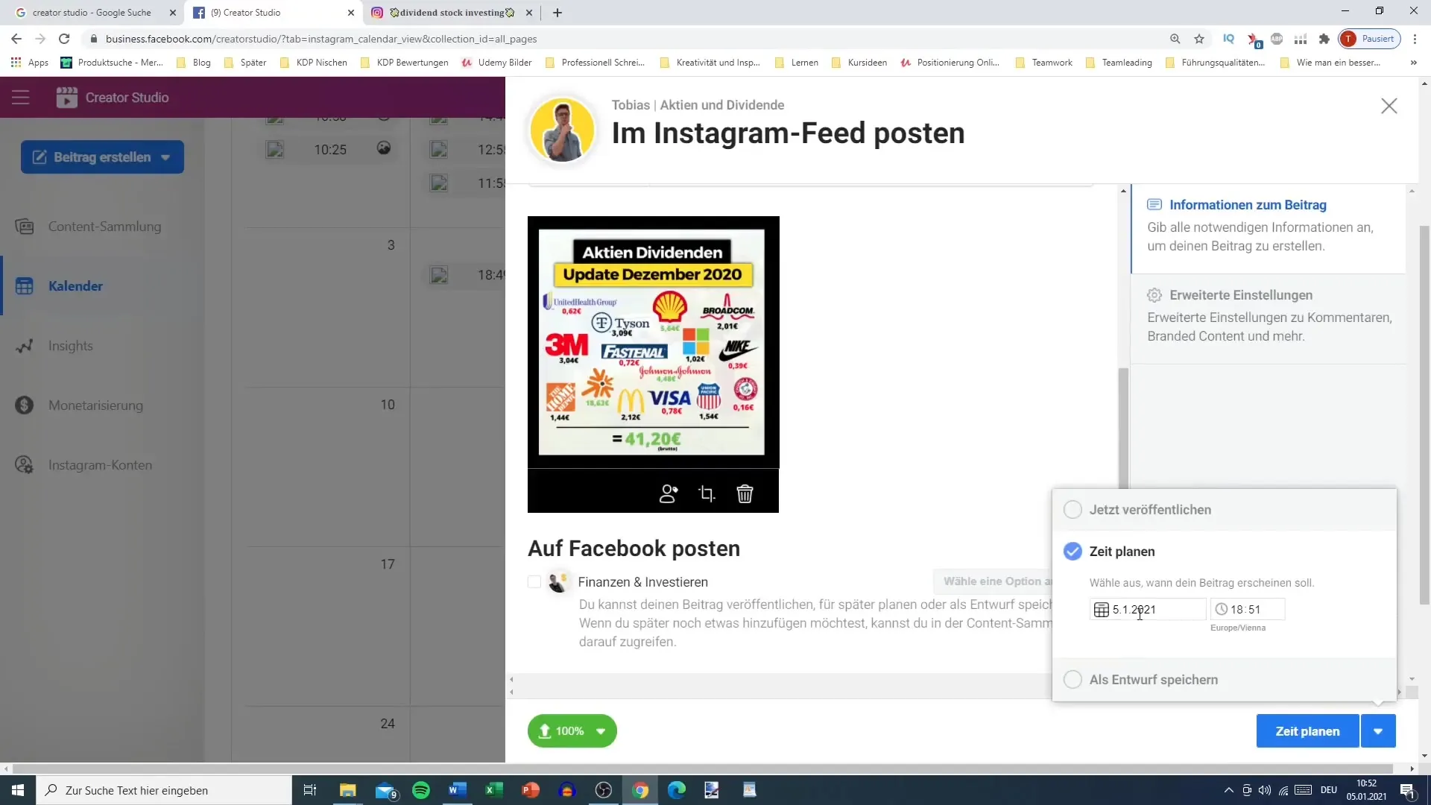Click the clock icon in time field
Viewport: 1431px width, 805px height.
(1221, 610)
